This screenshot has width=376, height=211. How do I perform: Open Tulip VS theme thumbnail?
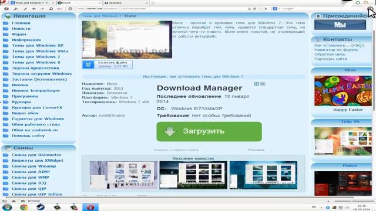pos(343,141)
